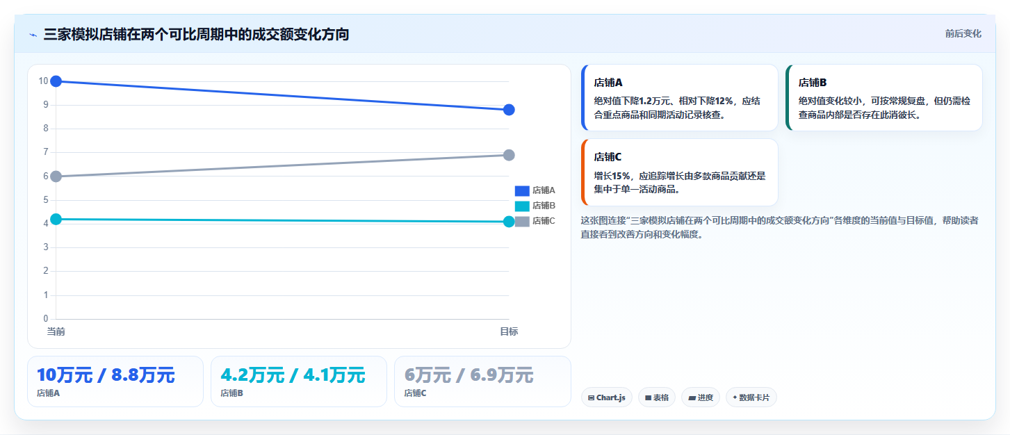
Task: Select 店铺B cyan point at 当前
Action: click(56, 219)
